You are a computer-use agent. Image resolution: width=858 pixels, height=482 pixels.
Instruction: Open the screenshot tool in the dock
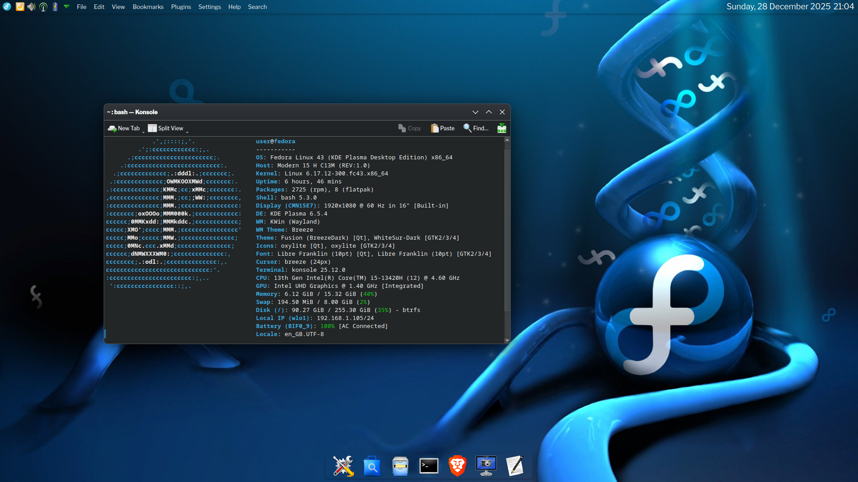click(486, 466)
